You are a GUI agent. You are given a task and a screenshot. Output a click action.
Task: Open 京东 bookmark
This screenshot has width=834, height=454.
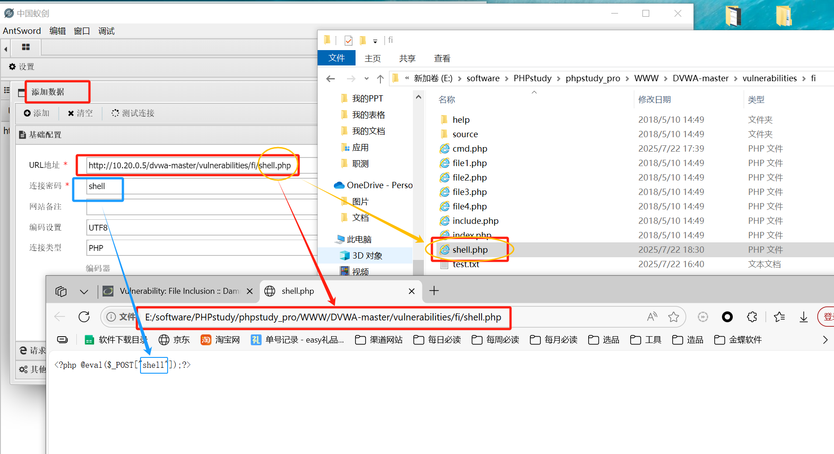coord(174,340)
